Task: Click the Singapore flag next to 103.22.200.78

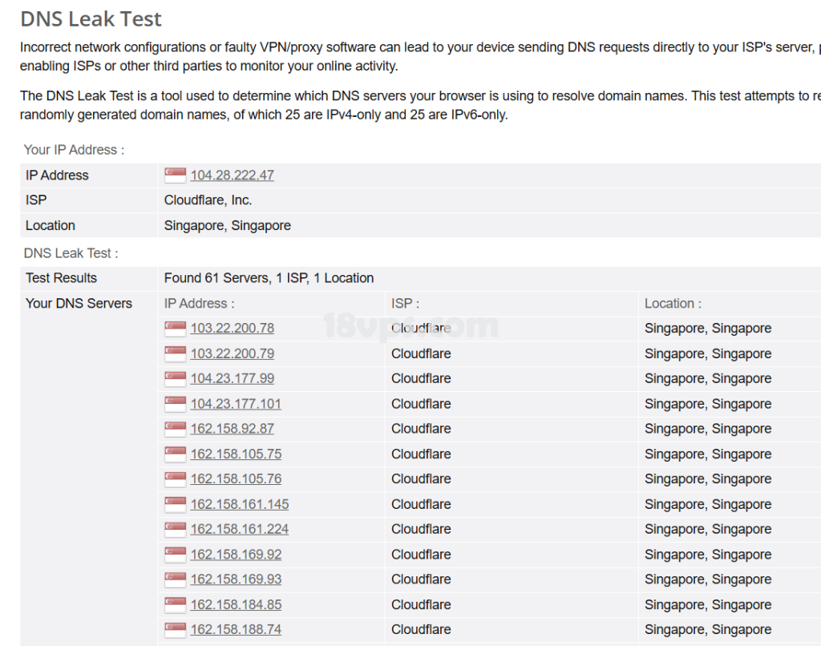Action: click(x=175, y=329)
